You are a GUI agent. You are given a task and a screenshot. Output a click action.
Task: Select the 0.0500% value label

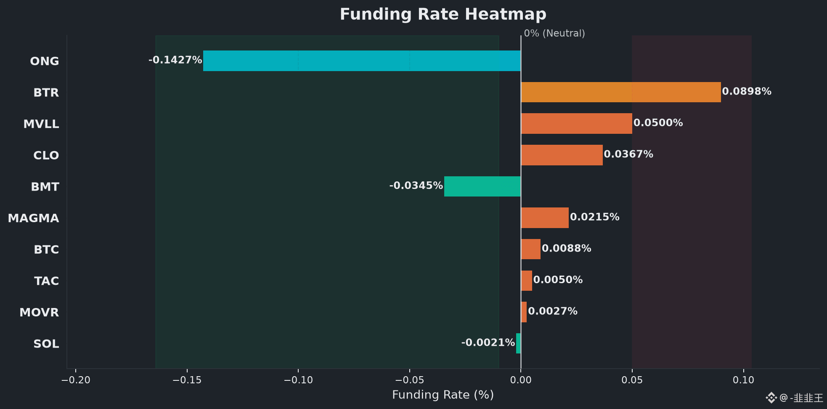(658, 123)
